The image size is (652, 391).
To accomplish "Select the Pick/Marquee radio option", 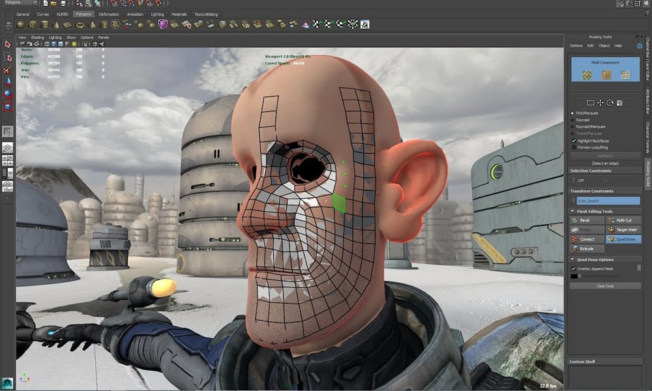I will click(x=572, y=113).
